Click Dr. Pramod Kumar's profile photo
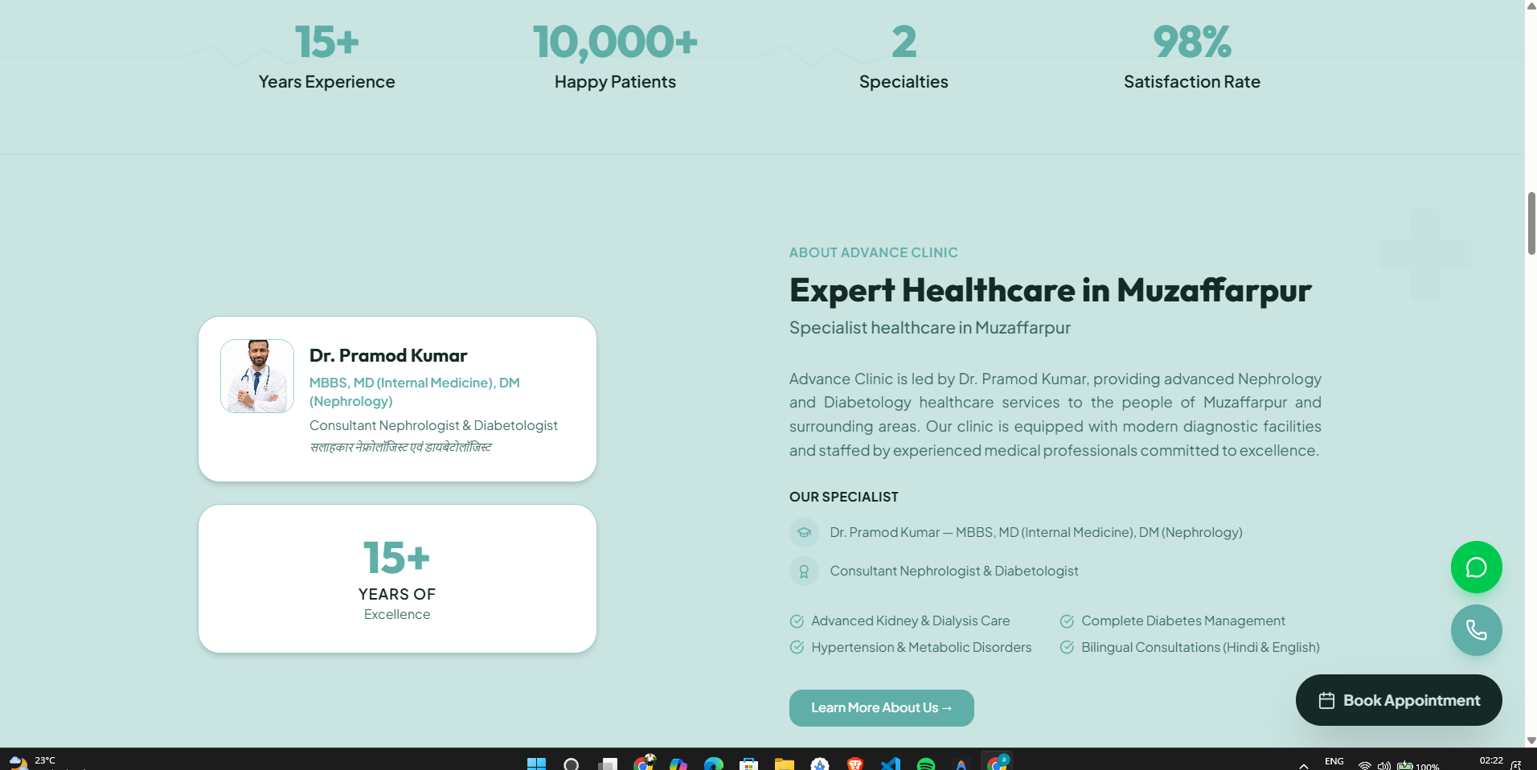The height and width of the screenshot is (770, 1537). pyautogui.click(x=257, y=376)
